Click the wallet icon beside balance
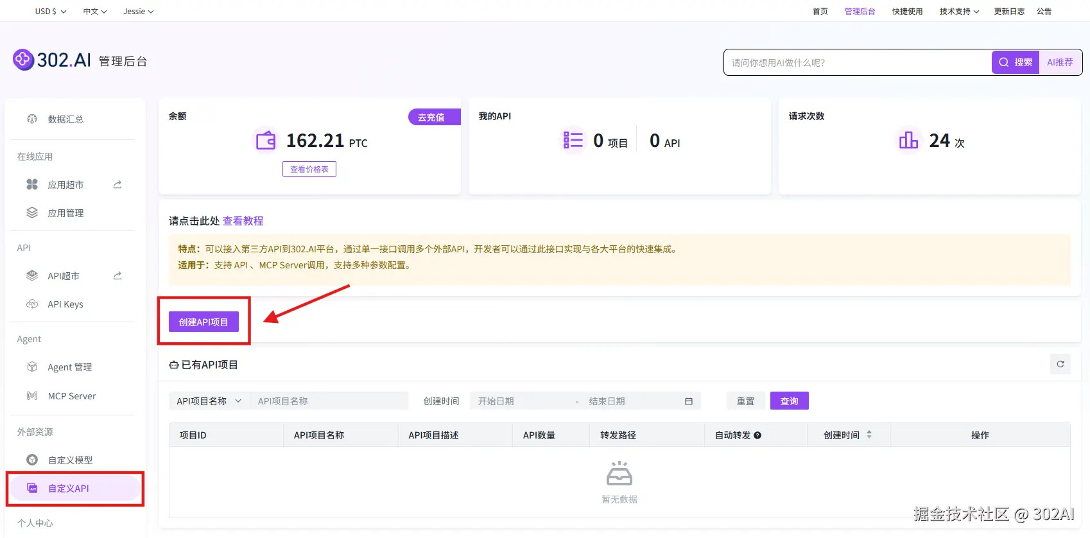 click(265, 140)
